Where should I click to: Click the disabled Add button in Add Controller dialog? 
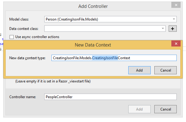click(139, 109)
